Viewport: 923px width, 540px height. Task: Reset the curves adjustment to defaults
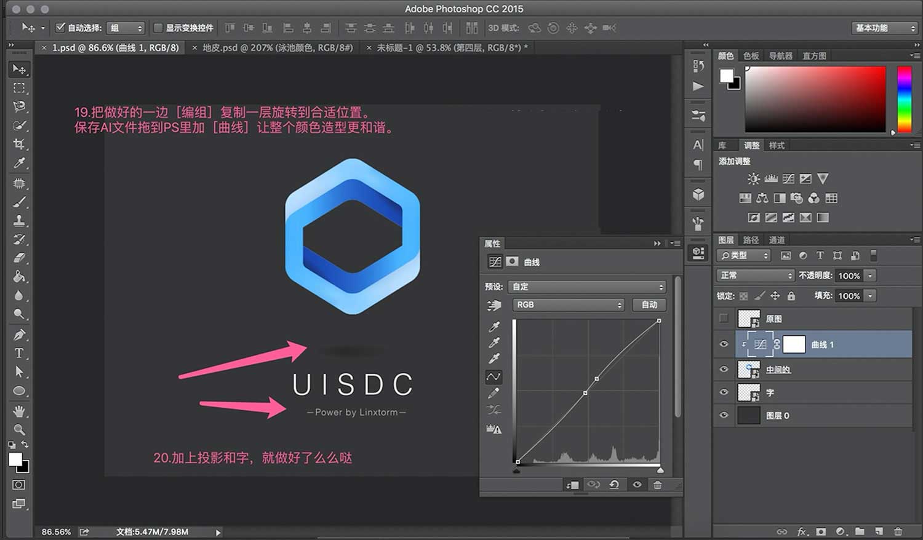614,485
